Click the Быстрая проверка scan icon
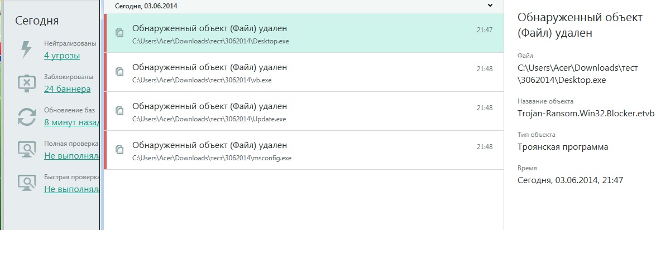Viewport: 656px width, 256px height. click(26, 183)
